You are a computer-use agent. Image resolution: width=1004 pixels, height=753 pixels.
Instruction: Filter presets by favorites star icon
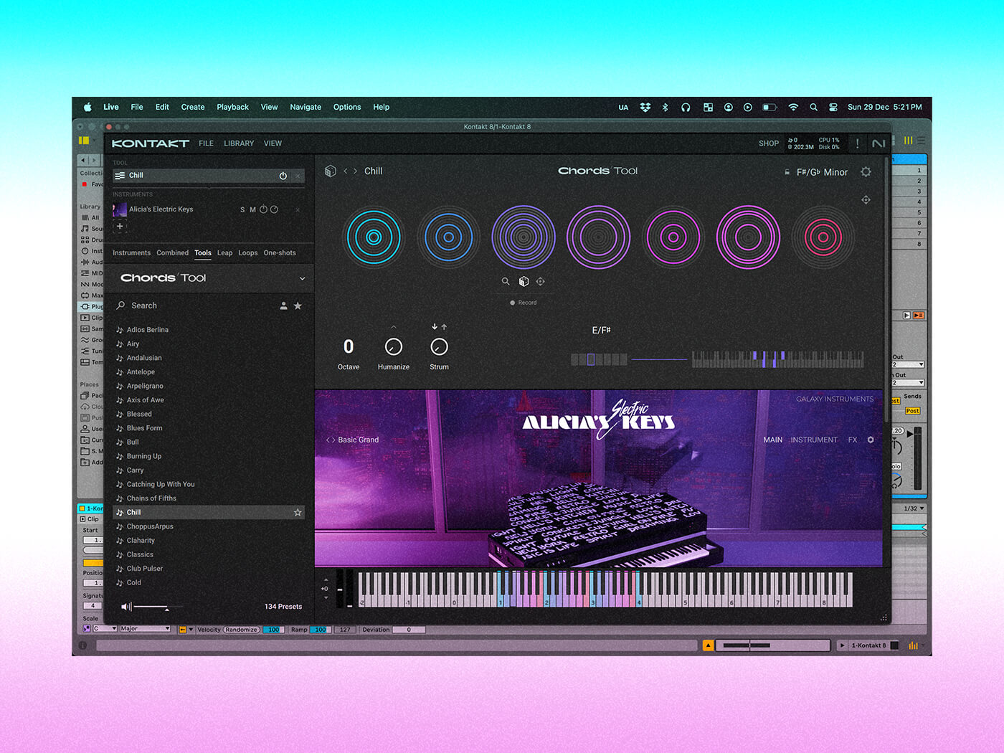(x=298, y=306)
